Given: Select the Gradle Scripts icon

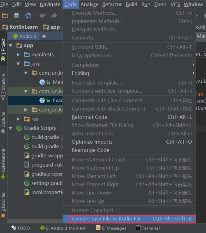Looking at the screenshot, I should click(19, 128).
